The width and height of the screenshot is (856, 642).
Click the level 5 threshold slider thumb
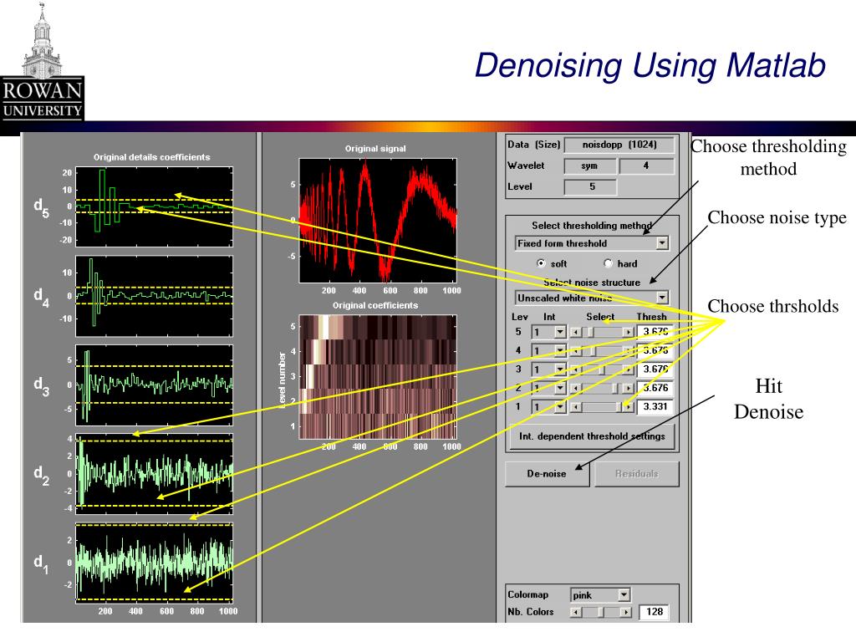coord(589,332)
